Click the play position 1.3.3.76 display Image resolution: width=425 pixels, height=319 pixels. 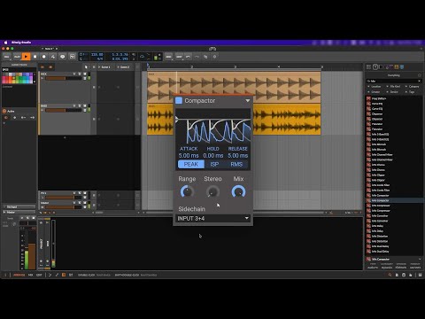[120, 55]
